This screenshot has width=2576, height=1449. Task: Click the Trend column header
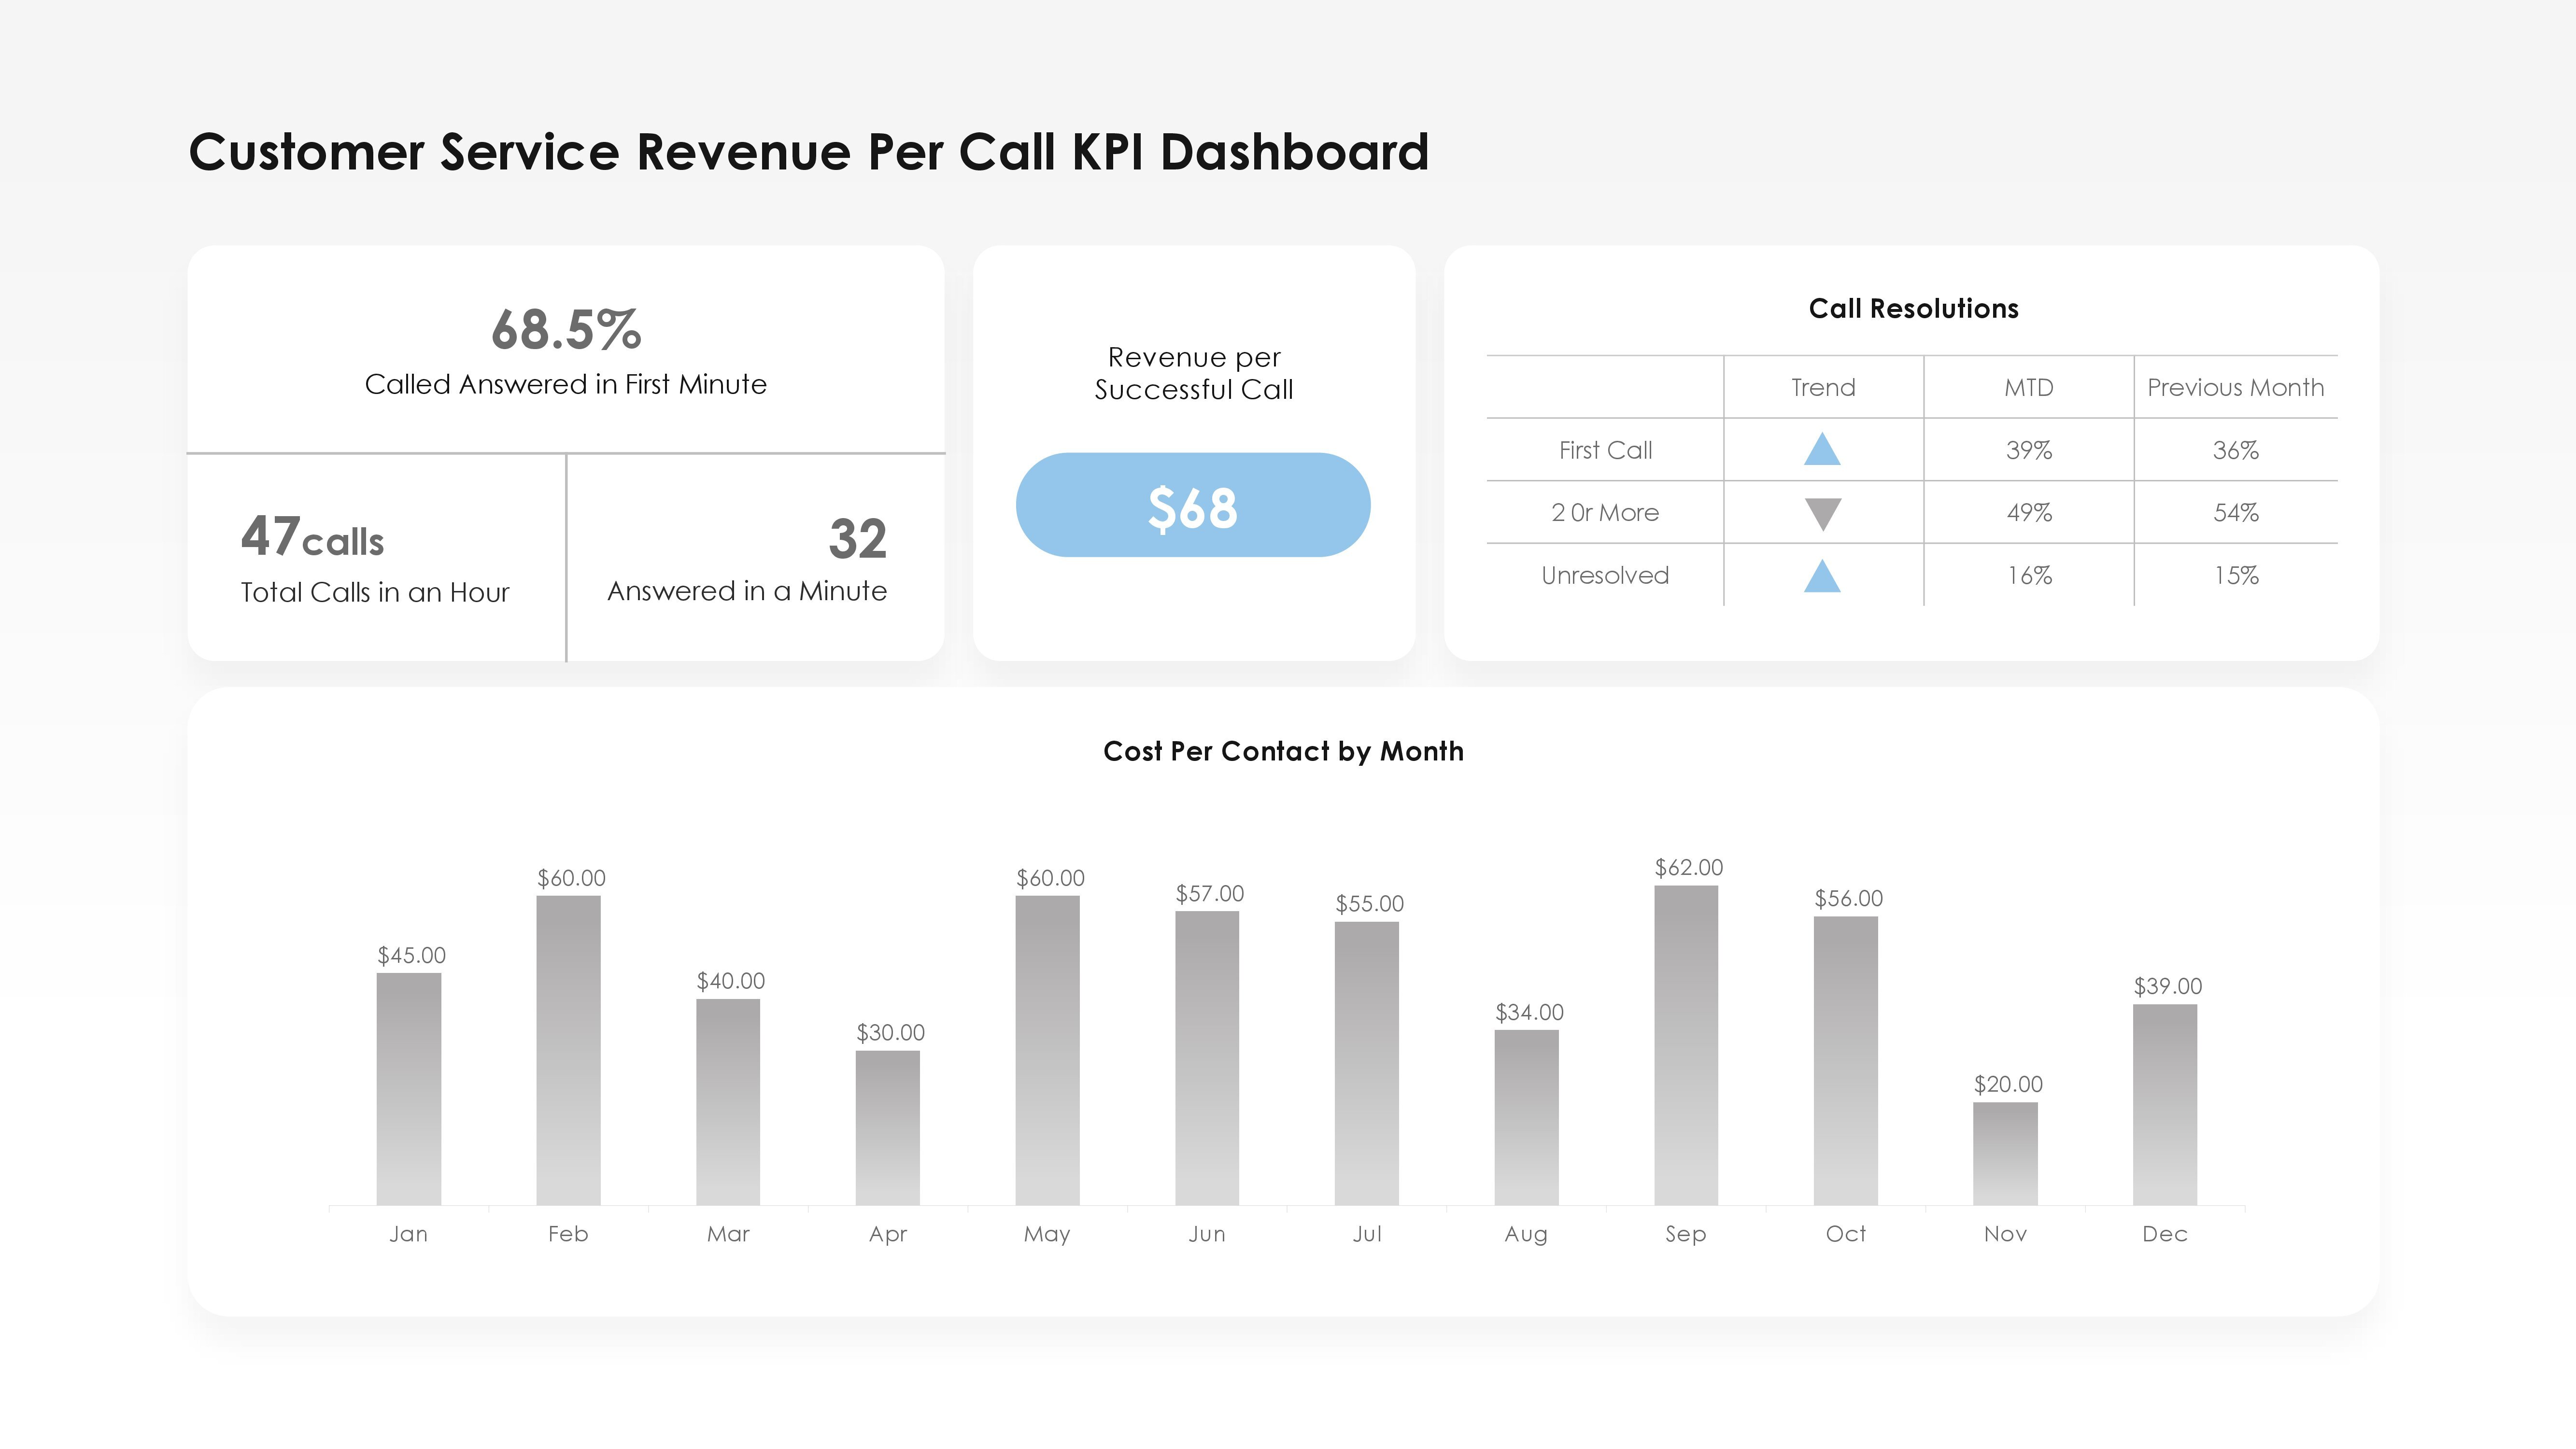(x=1823, y=387)
